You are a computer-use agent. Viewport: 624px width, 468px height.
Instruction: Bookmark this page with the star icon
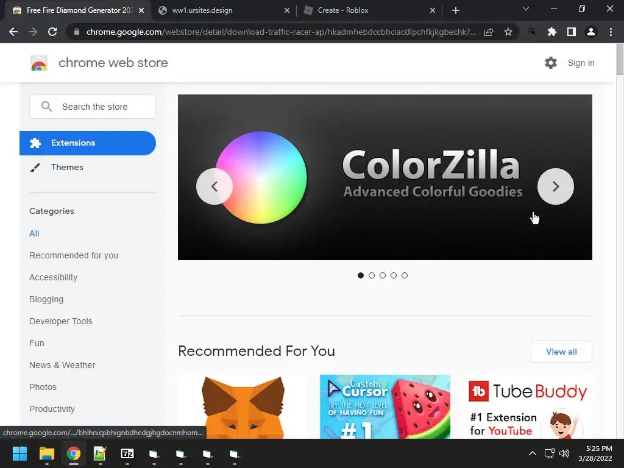click(x=508, y=32)
